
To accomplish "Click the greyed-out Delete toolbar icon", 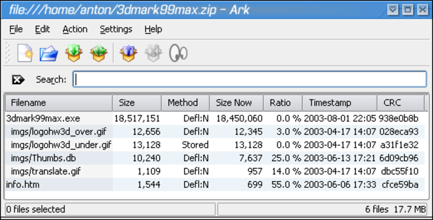I will pos(153,53).
